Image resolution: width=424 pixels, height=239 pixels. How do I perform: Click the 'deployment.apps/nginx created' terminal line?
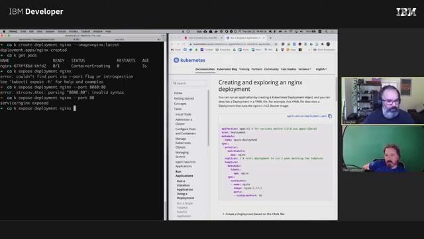click(x=34, y=50)
